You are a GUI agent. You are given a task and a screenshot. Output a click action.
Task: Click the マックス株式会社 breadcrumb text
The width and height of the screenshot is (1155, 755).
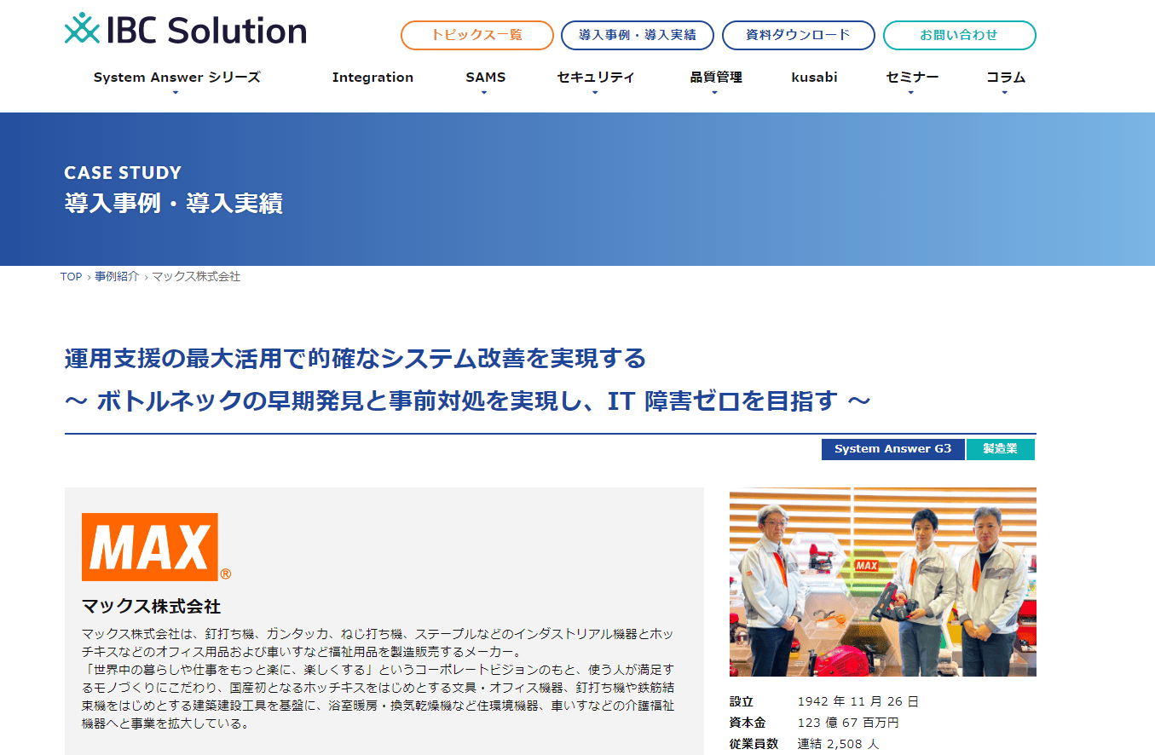point(196,277)
